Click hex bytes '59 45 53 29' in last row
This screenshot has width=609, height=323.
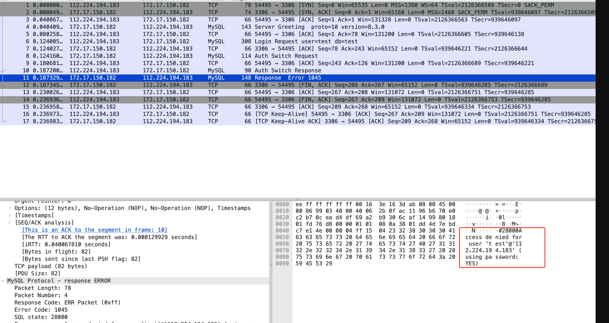(x=314, y=264)
